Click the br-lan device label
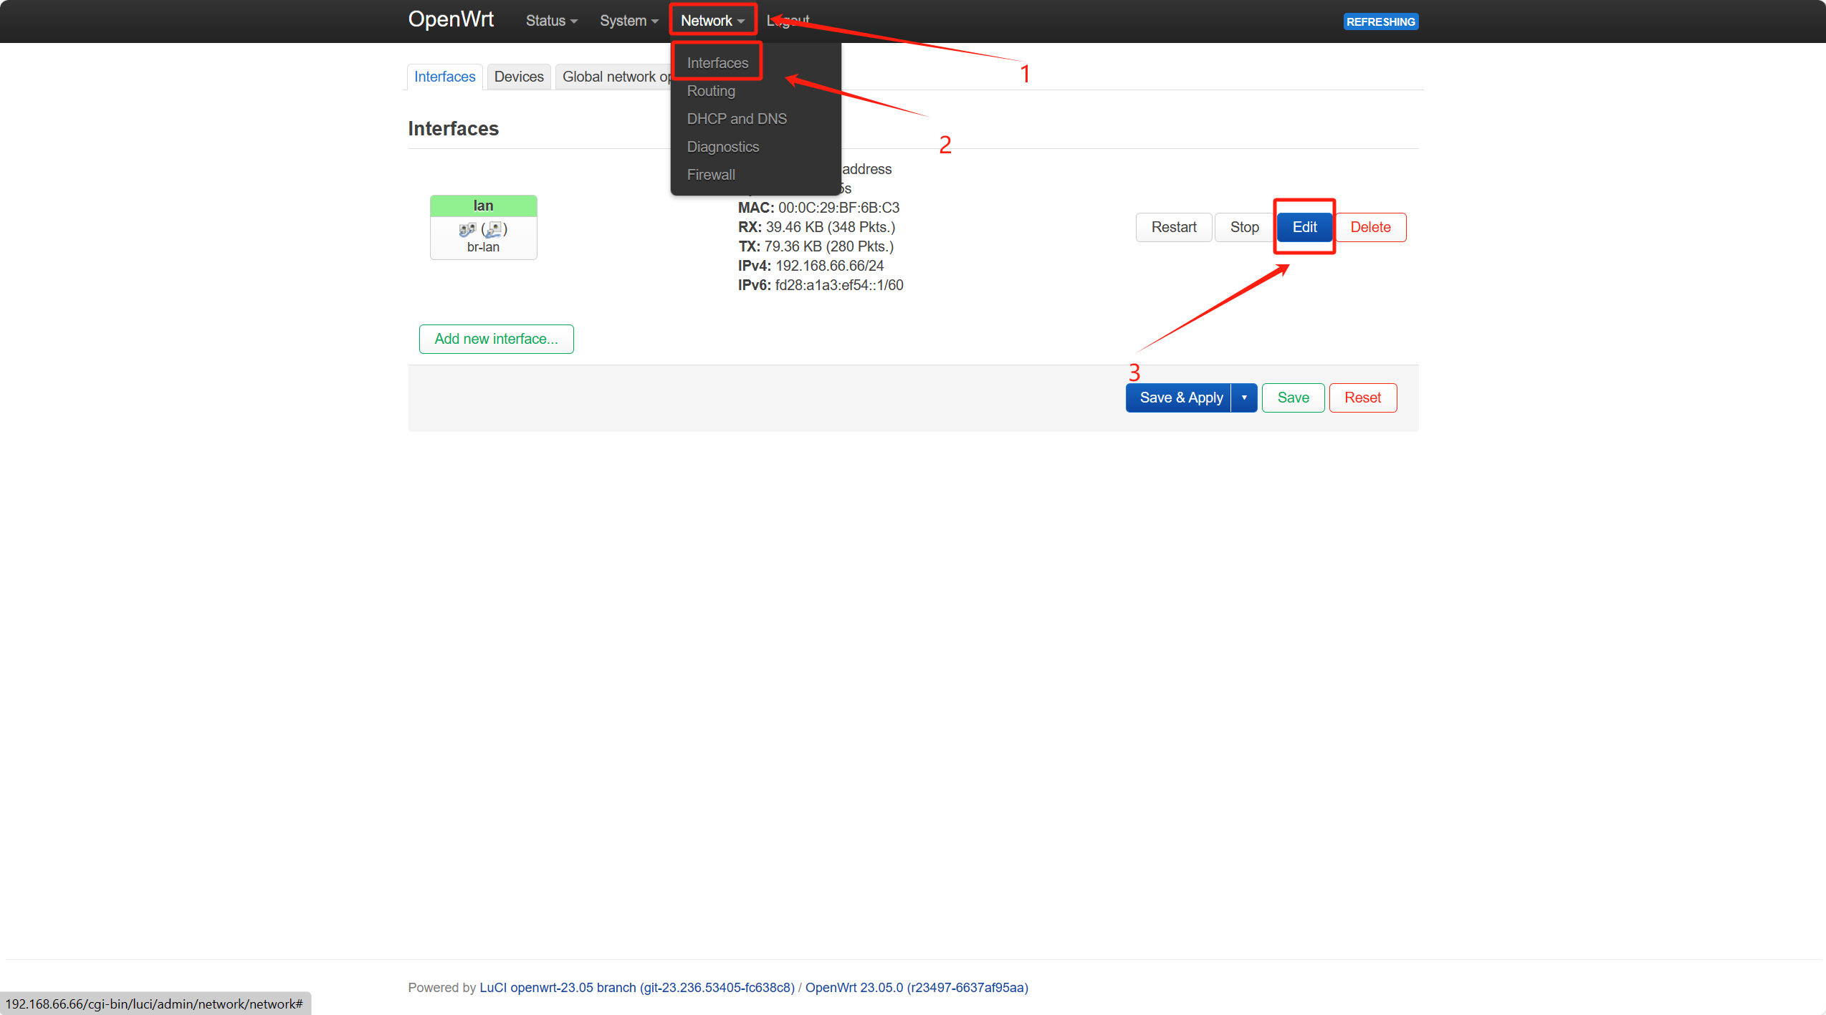Image resolution: width=1826 pixels, height=1015 pixels. pos(483,247)
